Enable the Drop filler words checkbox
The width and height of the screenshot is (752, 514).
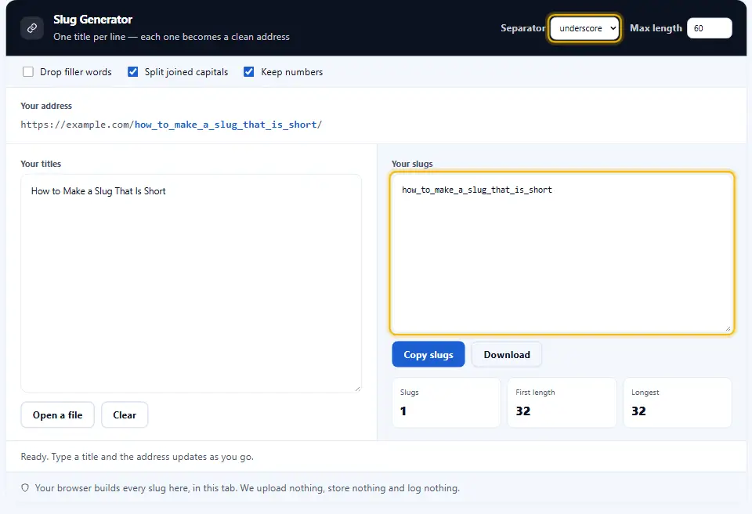28,72
